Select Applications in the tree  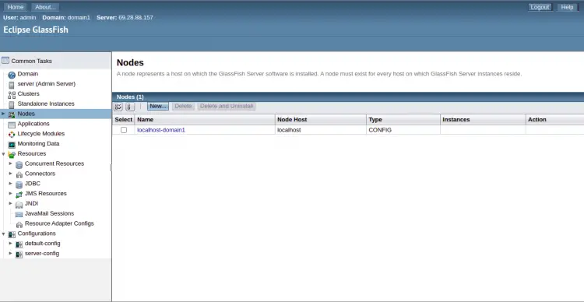(x=33, y=124)
